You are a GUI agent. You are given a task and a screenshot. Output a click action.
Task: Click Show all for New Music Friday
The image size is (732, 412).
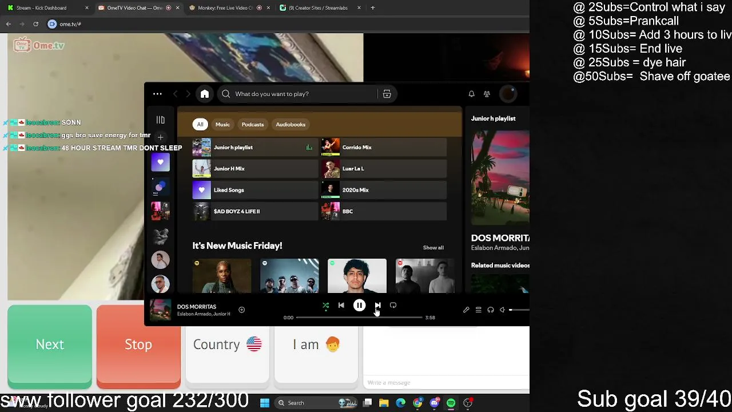click(433, 248)
